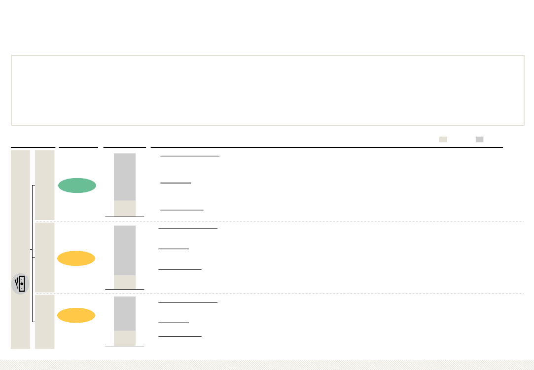This screenshot has height=370, width=534.
Task: Select the middle row's beige label box
Action: point(44,257)
